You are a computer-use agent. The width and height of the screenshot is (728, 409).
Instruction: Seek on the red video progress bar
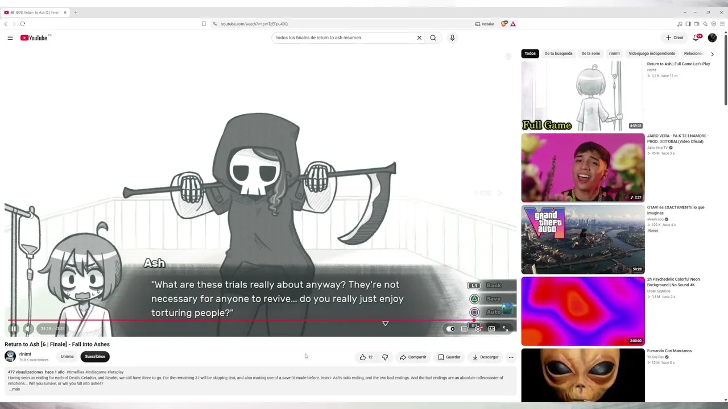262,320
